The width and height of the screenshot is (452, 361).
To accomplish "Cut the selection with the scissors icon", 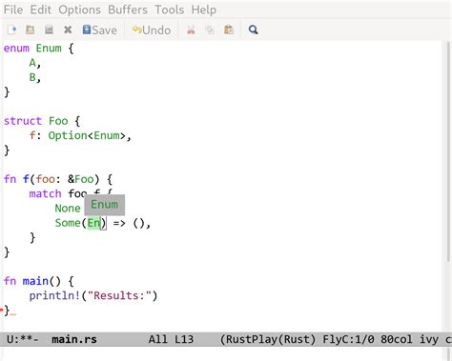I will point(191,30).
